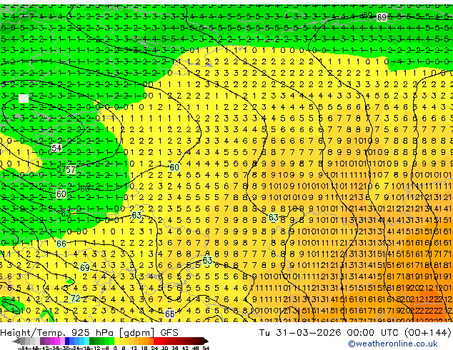Pick the yellow legend swatch above 0
Image resolution: width=453 pixels, height=350 pixels.
(x=116, y=341)
